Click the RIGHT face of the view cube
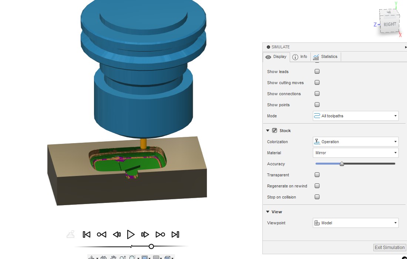407x259 pixels. (390, 24)
